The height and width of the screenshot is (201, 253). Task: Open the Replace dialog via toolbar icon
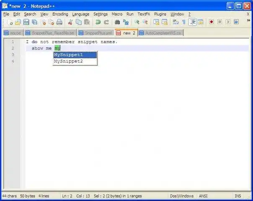[x=126, y=22]
